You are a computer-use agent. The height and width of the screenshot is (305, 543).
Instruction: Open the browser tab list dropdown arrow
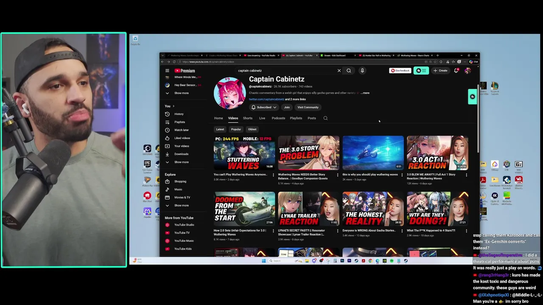point(162,55)
